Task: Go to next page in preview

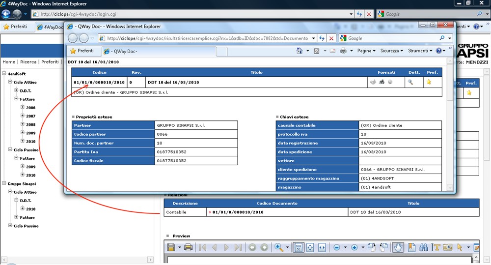Action: coord(226,247)
